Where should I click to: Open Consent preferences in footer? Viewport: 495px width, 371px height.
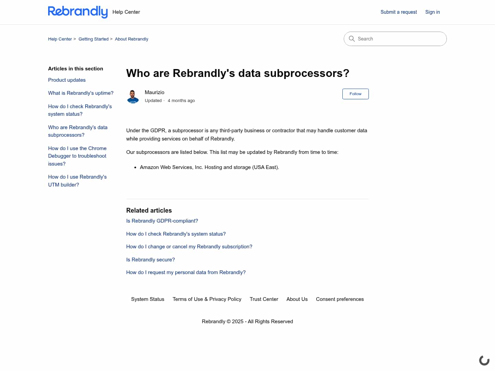340,299
